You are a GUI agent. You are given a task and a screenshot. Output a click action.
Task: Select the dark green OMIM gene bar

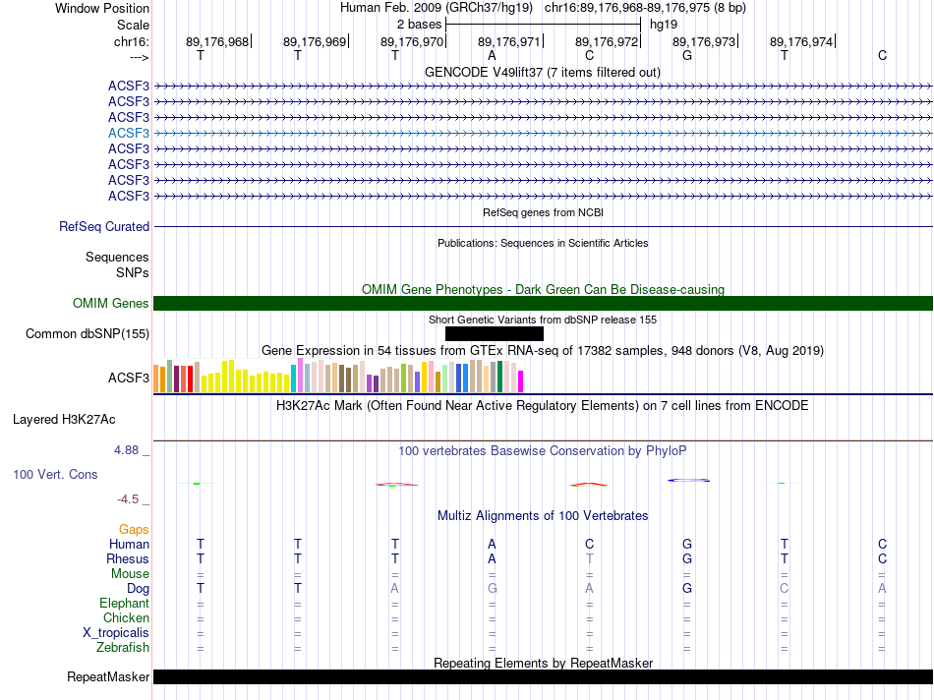click(543, 304)
